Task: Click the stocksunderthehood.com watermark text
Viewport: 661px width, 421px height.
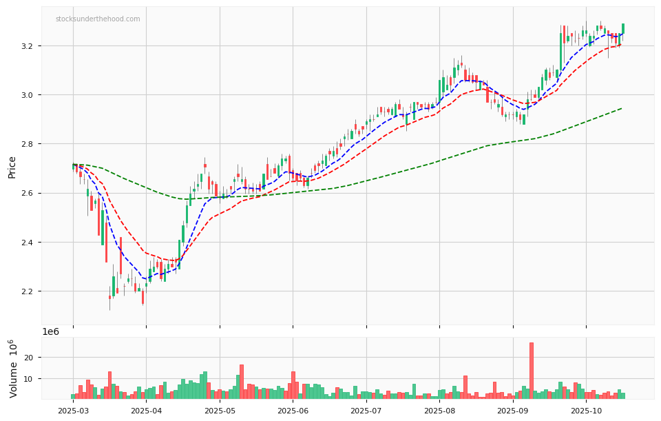Action: coord(98,19)
